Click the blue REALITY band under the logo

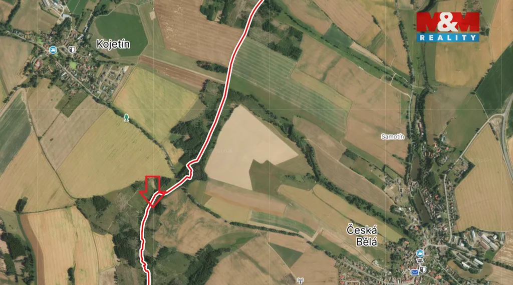coord(447,37)
